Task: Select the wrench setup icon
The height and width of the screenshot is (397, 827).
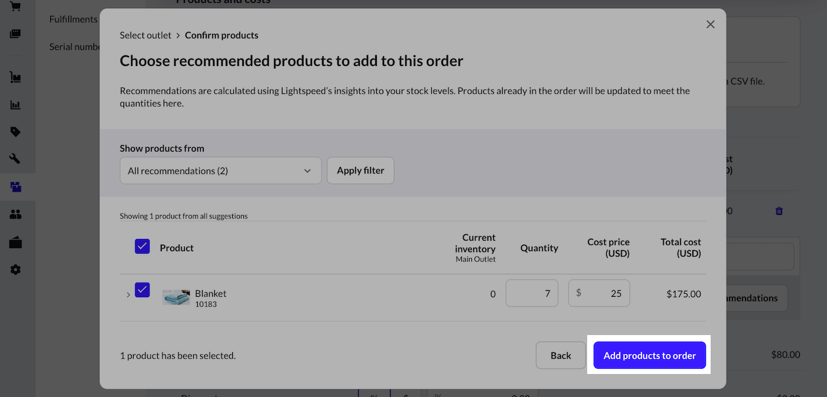Action: pos(15,159)
